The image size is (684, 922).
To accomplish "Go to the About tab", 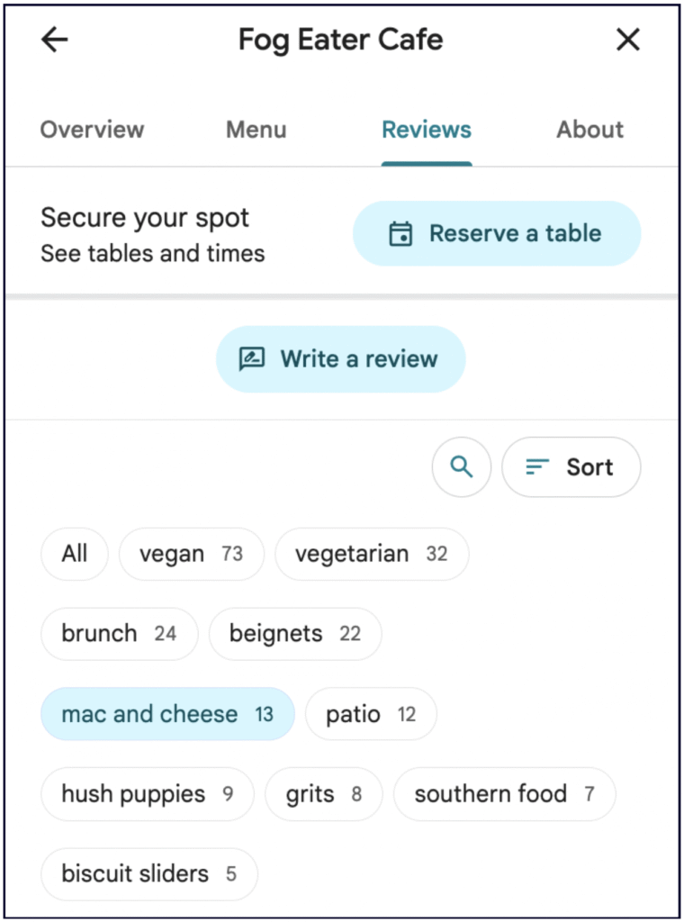I will 589,130.
